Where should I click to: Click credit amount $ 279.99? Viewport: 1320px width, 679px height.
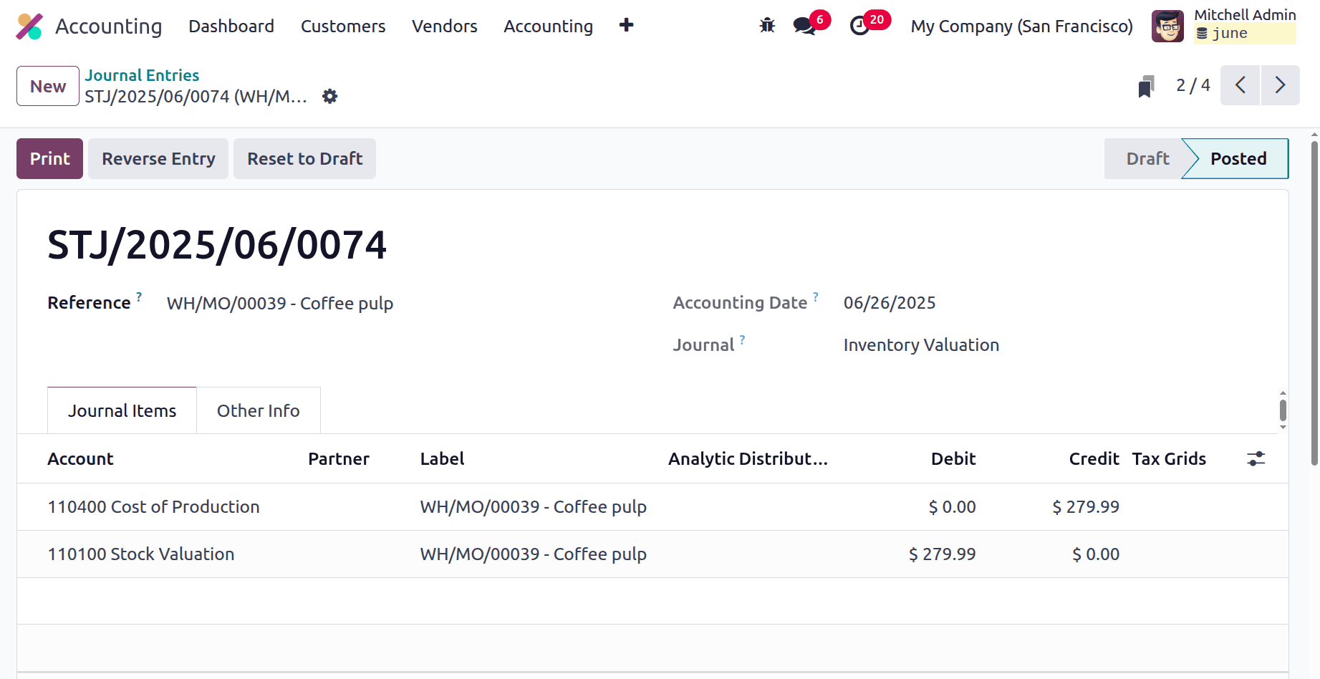1086,507
